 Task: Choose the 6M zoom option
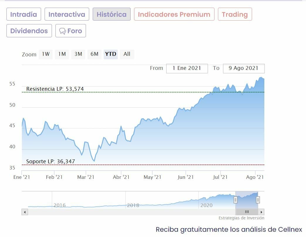94,54
